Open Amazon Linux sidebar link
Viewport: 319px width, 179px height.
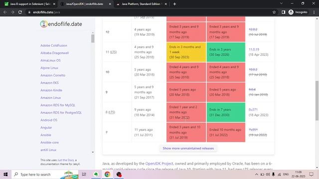[51, 97]
